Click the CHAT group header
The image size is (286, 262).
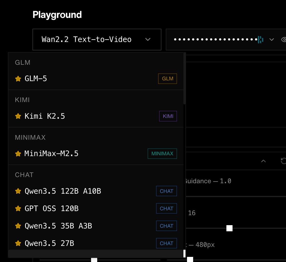pyautogui.click(x=24, y=175)
